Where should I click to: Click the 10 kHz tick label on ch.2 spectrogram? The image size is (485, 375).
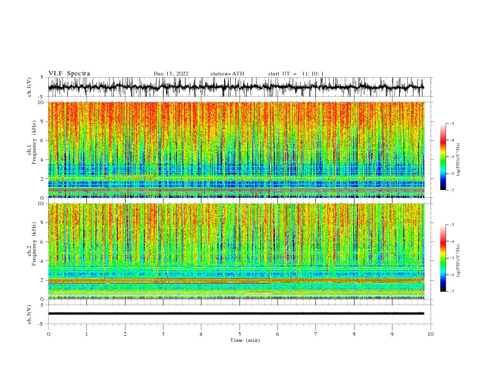[42, 203]
